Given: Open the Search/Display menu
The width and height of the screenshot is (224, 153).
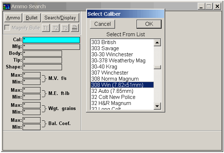Looking at the screenshot, I should [60, 18].
